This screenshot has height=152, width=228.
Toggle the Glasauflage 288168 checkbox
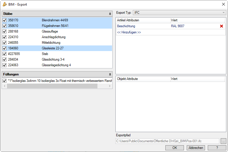[4, 31]
